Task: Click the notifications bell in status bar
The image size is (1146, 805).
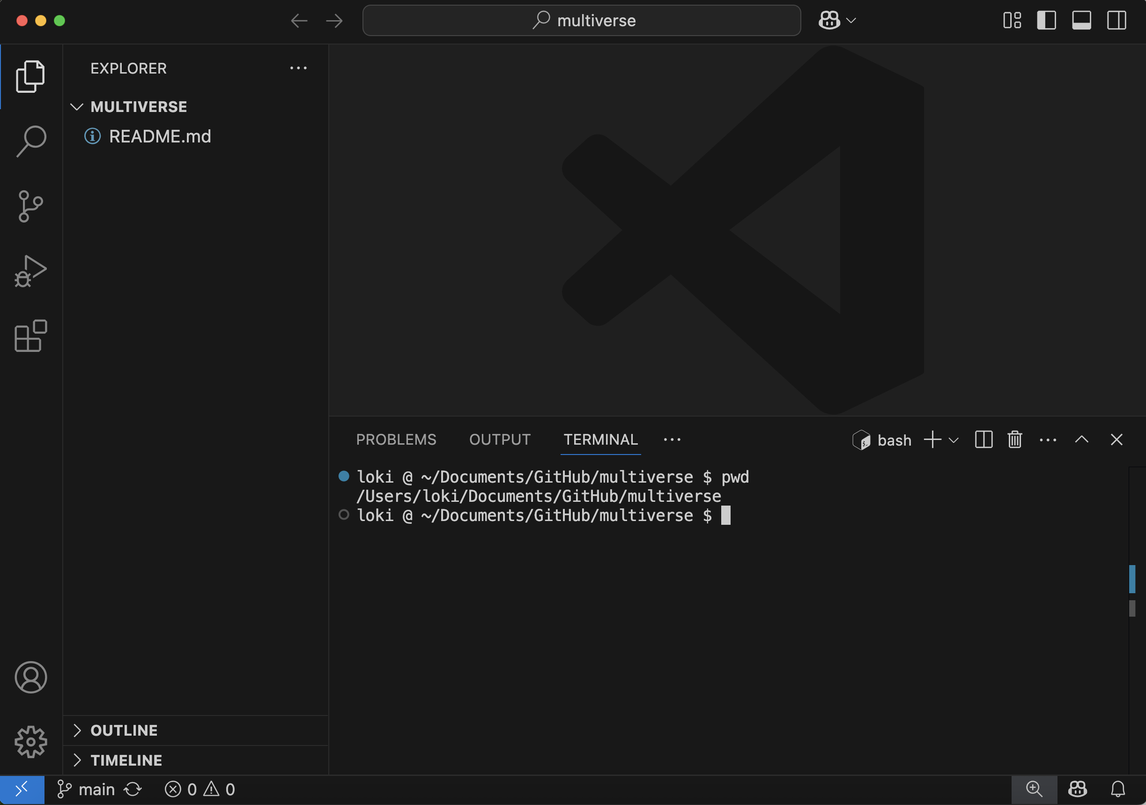Action: pos(1117,789)
